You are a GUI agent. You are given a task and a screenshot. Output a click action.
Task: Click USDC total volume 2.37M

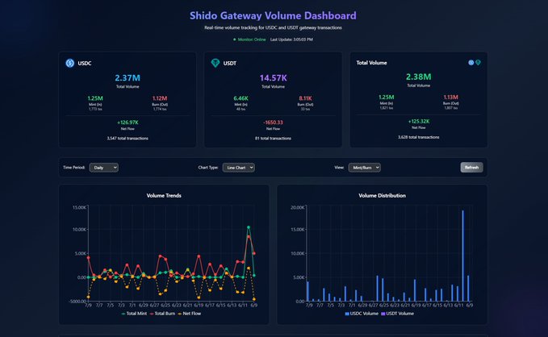(128, 78)
